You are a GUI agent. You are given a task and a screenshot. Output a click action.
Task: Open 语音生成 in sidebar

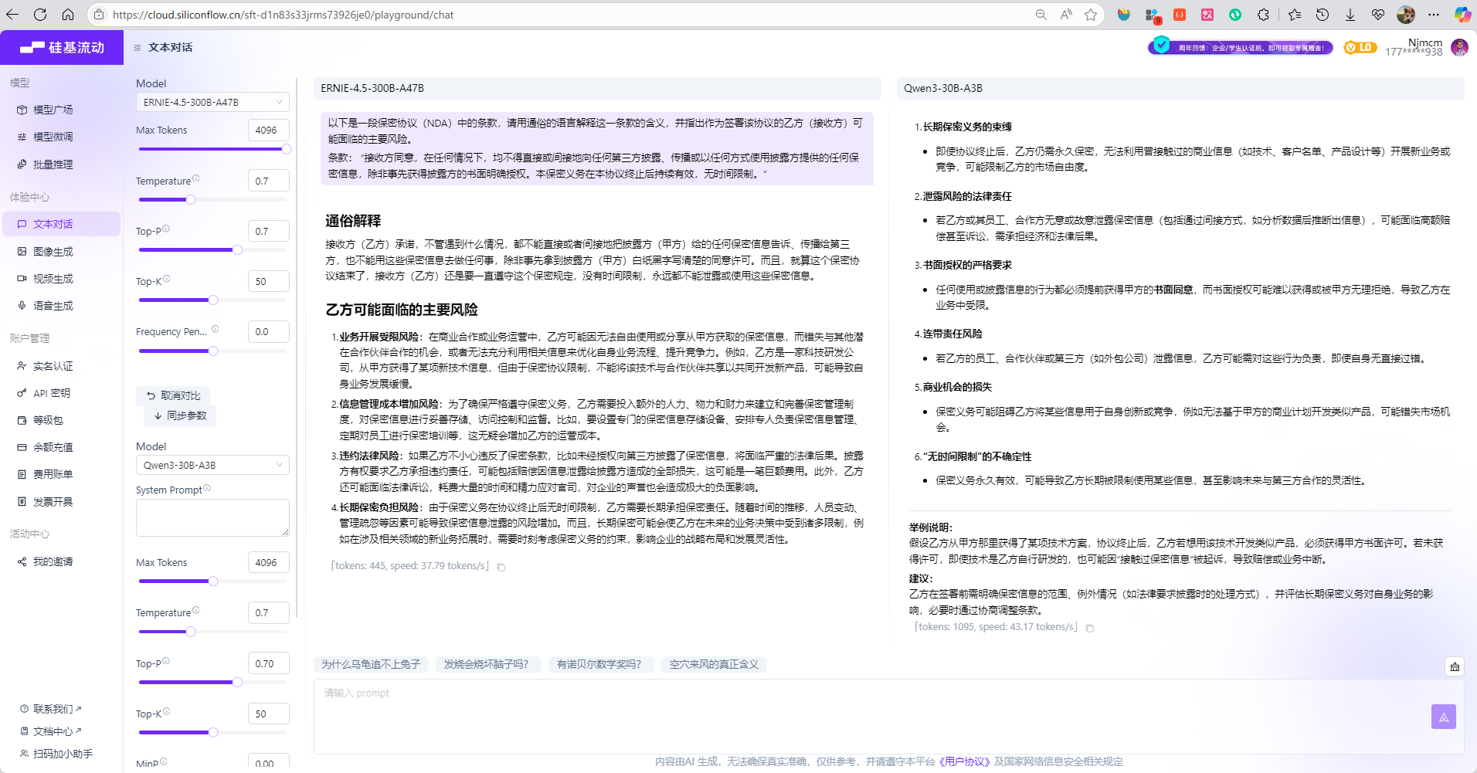61,306
